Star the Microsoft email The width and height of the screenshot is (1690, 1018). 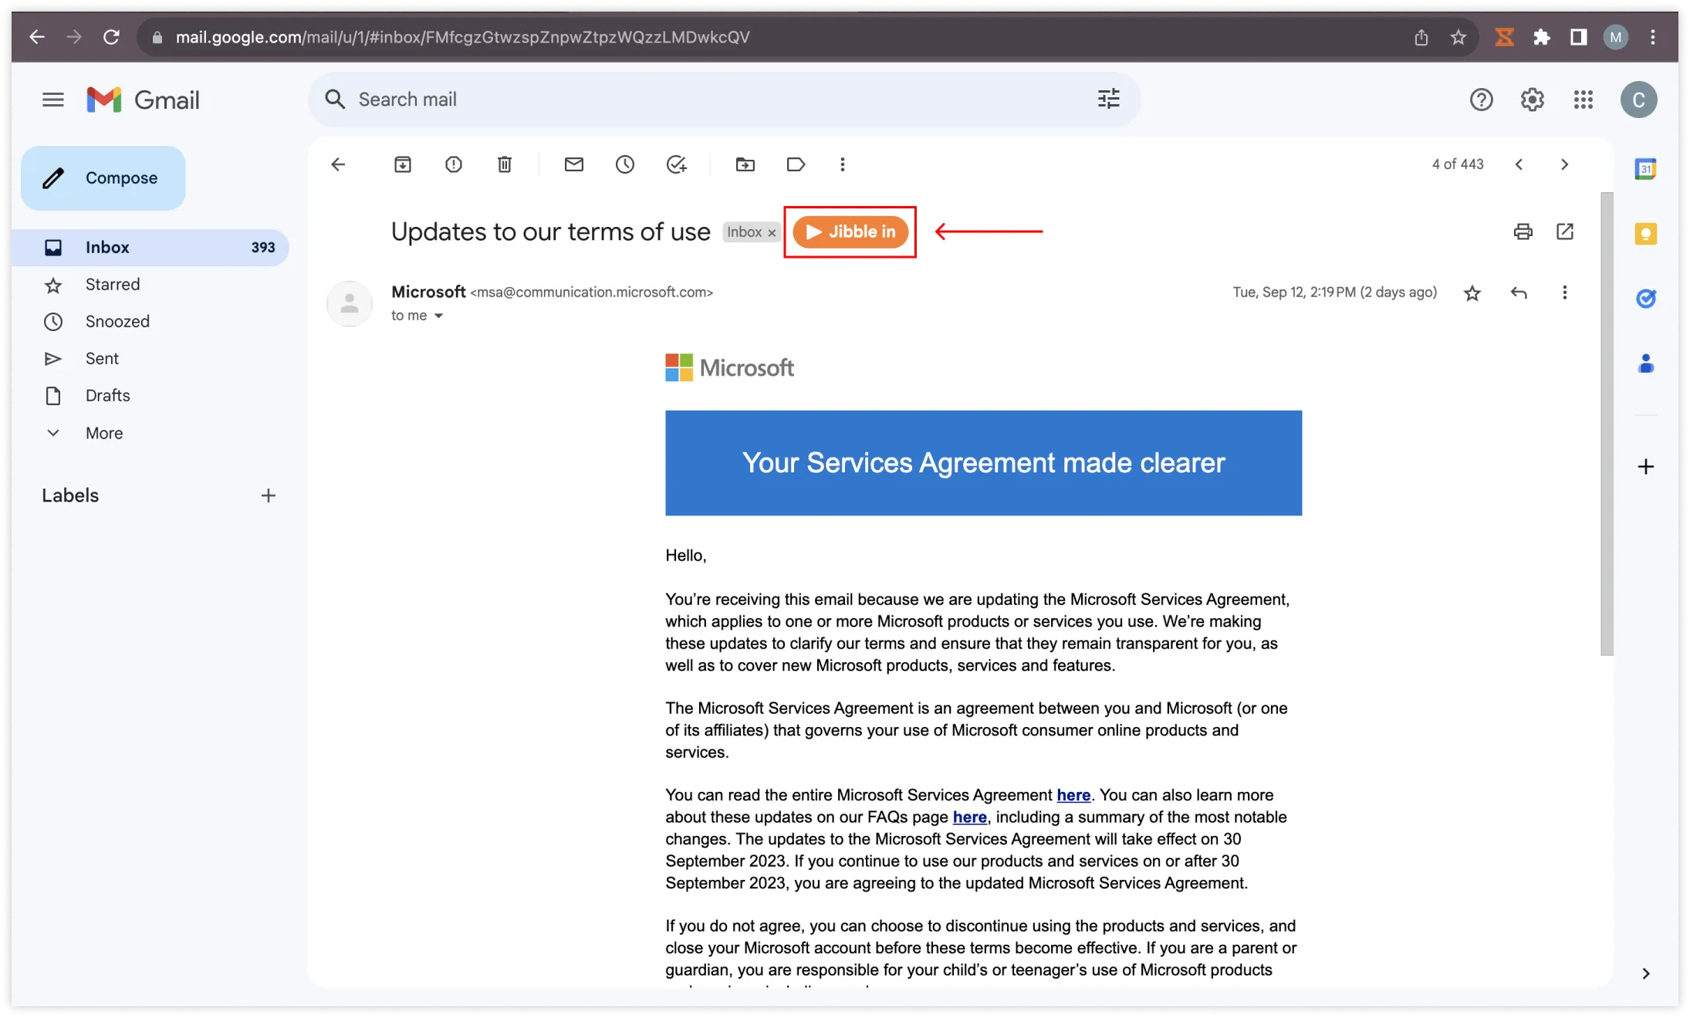point(1472,293)
